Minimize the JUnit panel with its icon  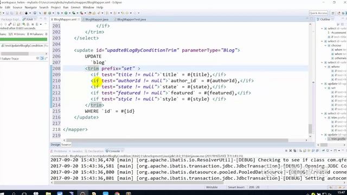pos(41,19)
